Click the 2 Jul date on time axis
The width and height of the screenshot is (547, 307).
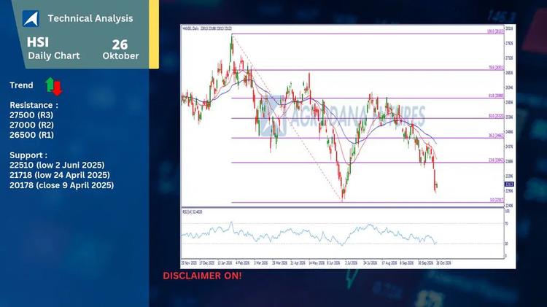pos(352,263)
